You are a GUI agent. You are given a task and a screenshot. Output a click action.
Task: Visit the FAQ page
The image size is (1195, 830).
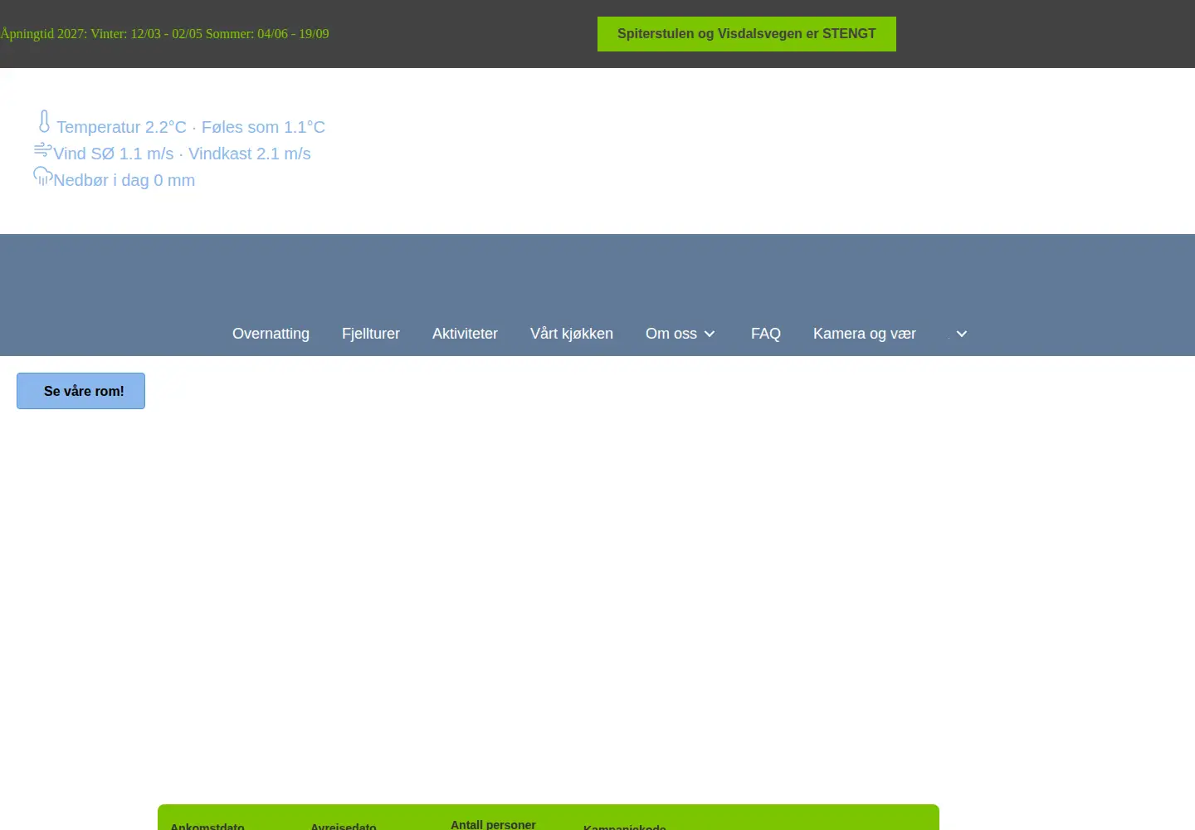point(766,334)
